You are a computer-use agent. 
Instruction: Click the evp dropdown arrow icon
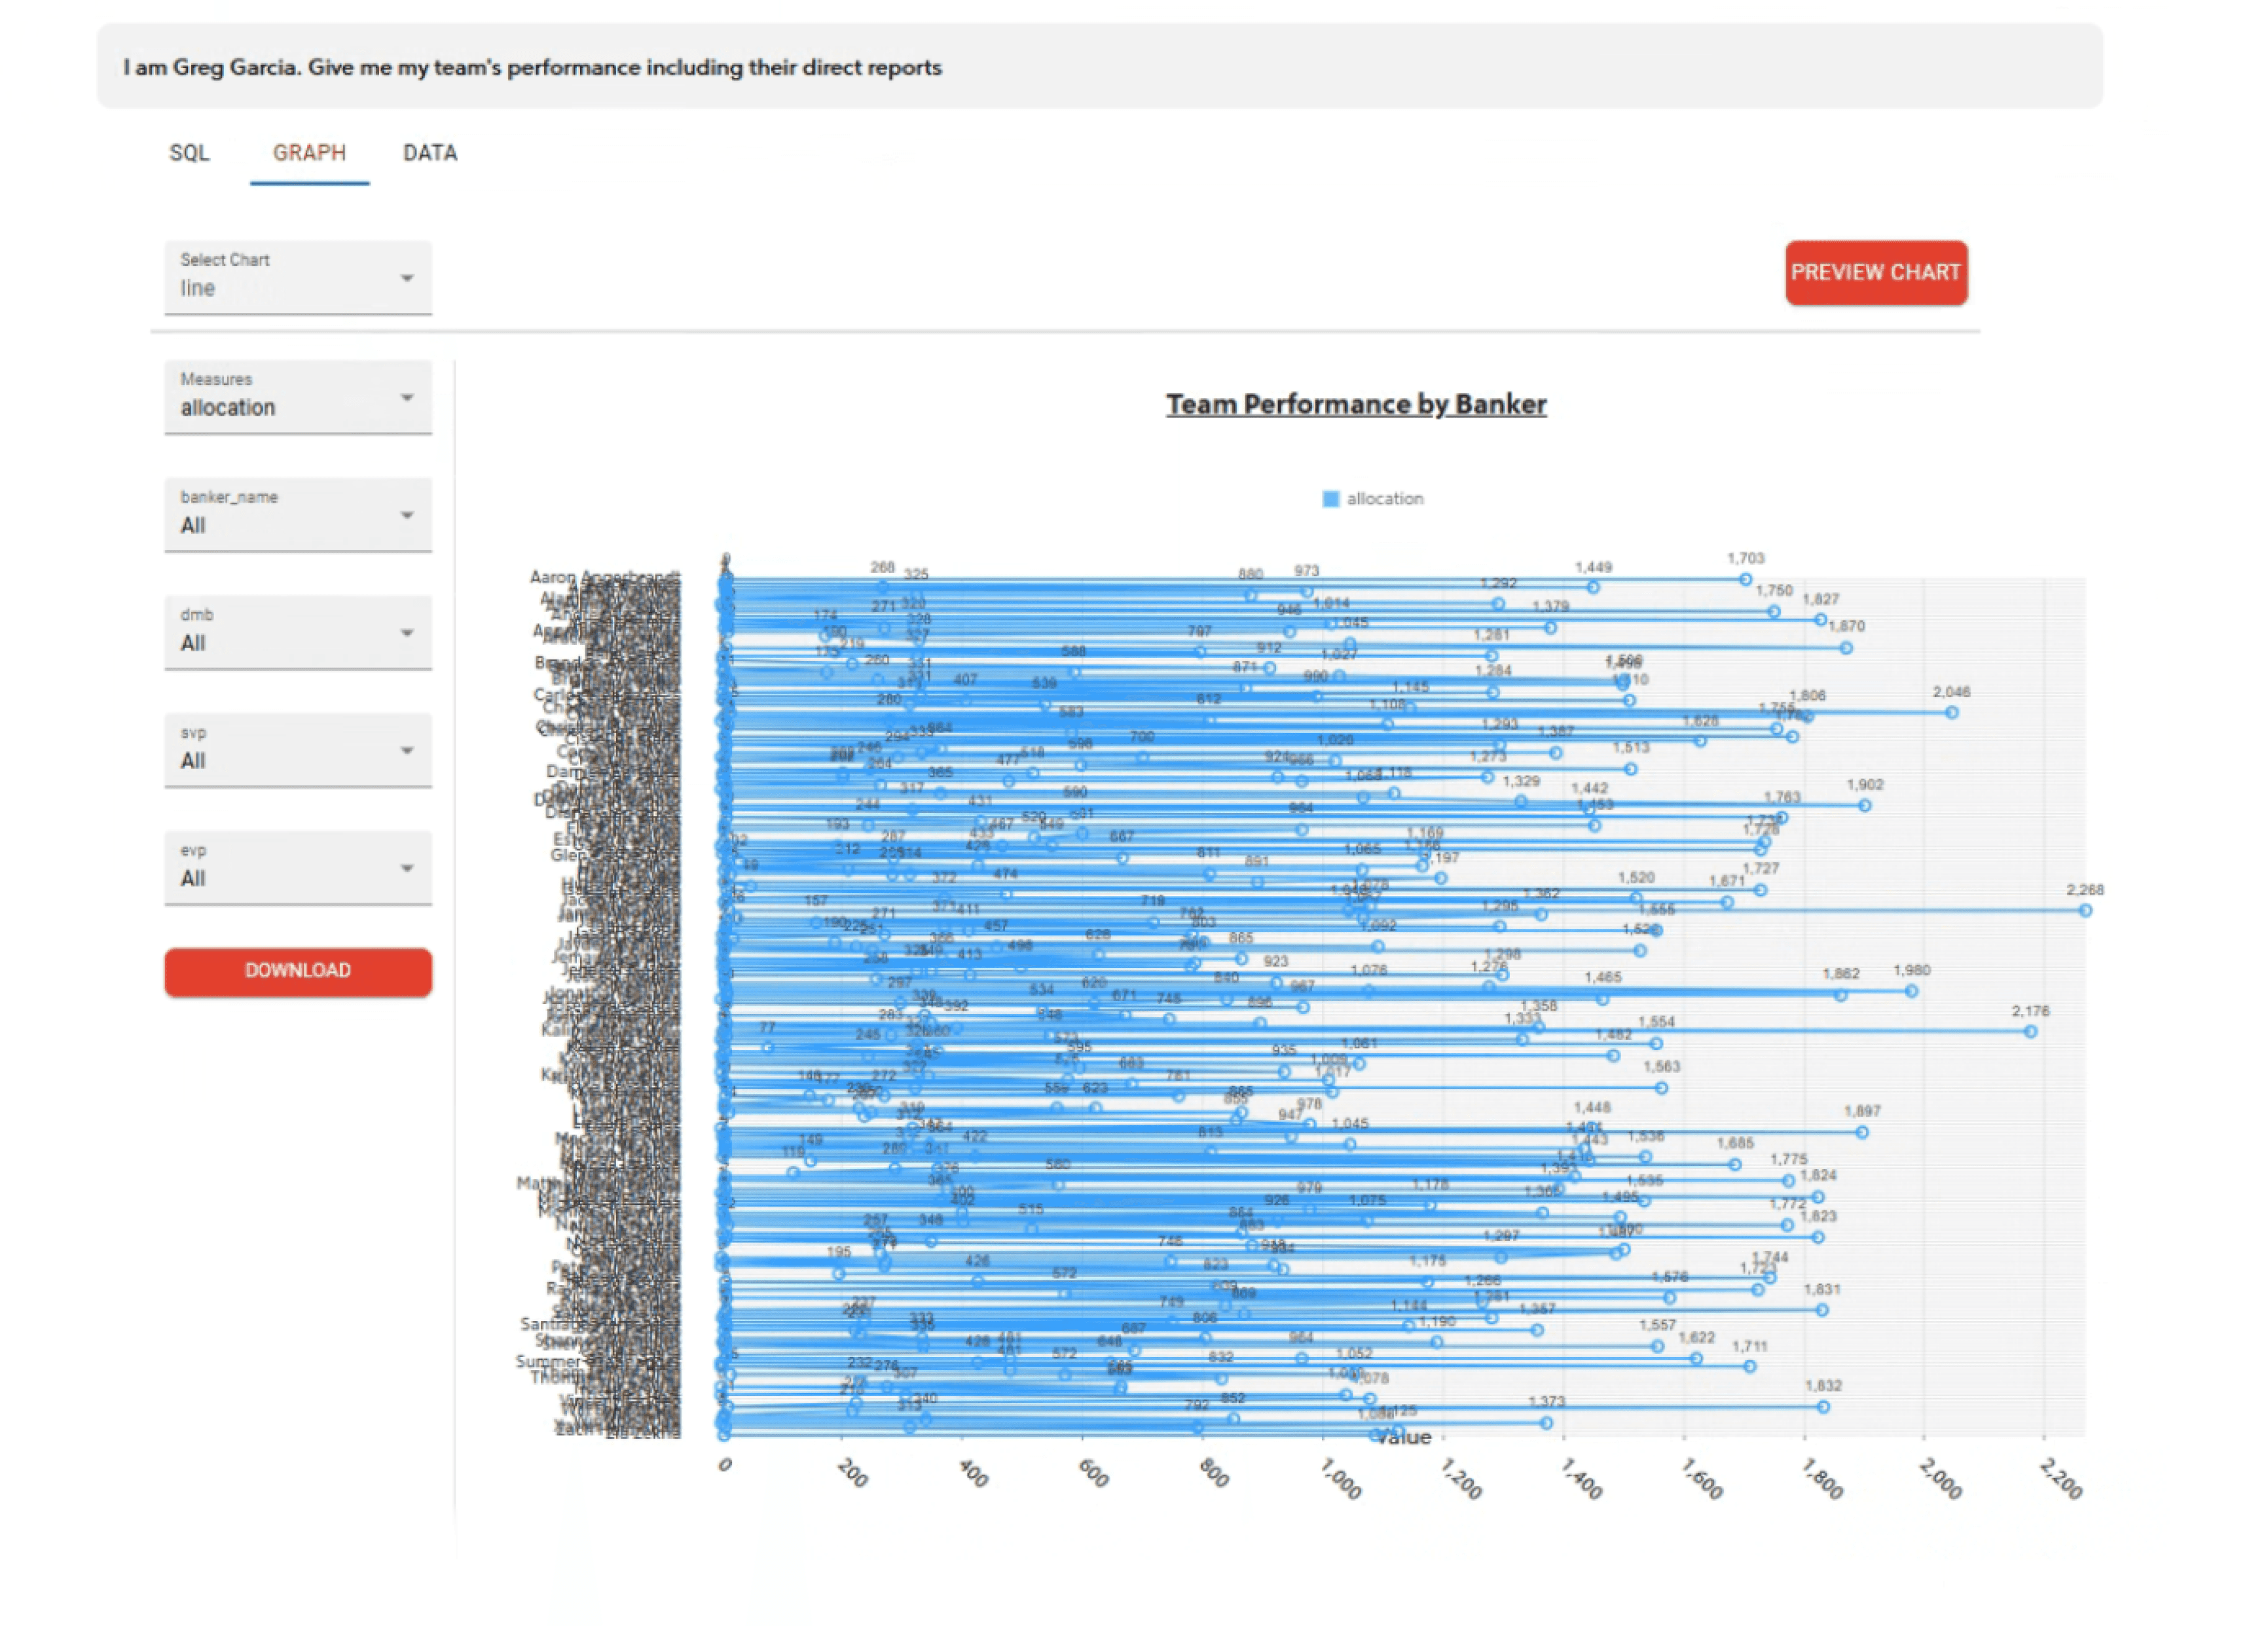coord(407,868)
